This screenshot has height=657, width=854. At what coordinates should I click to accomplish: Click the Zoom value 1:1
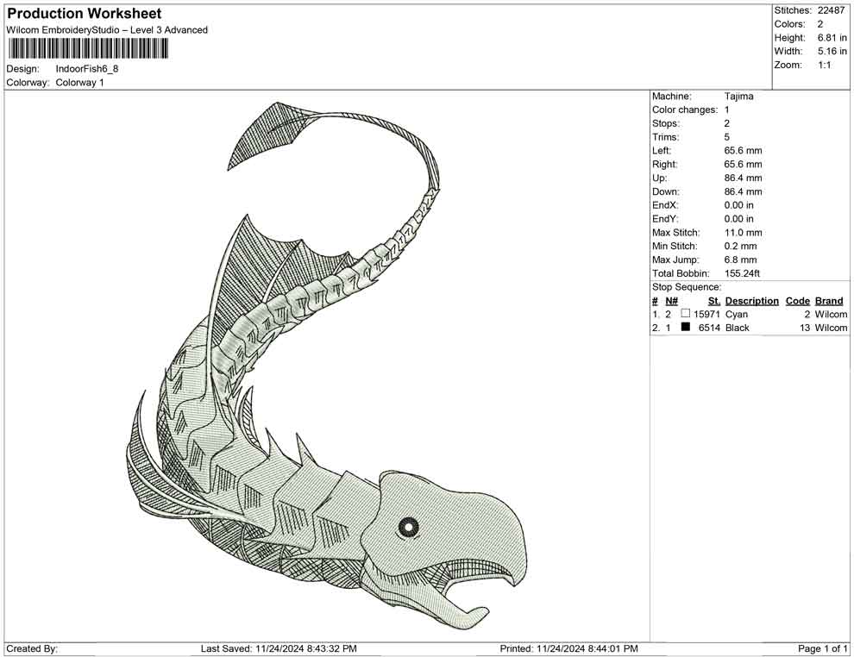pos(825,65)
